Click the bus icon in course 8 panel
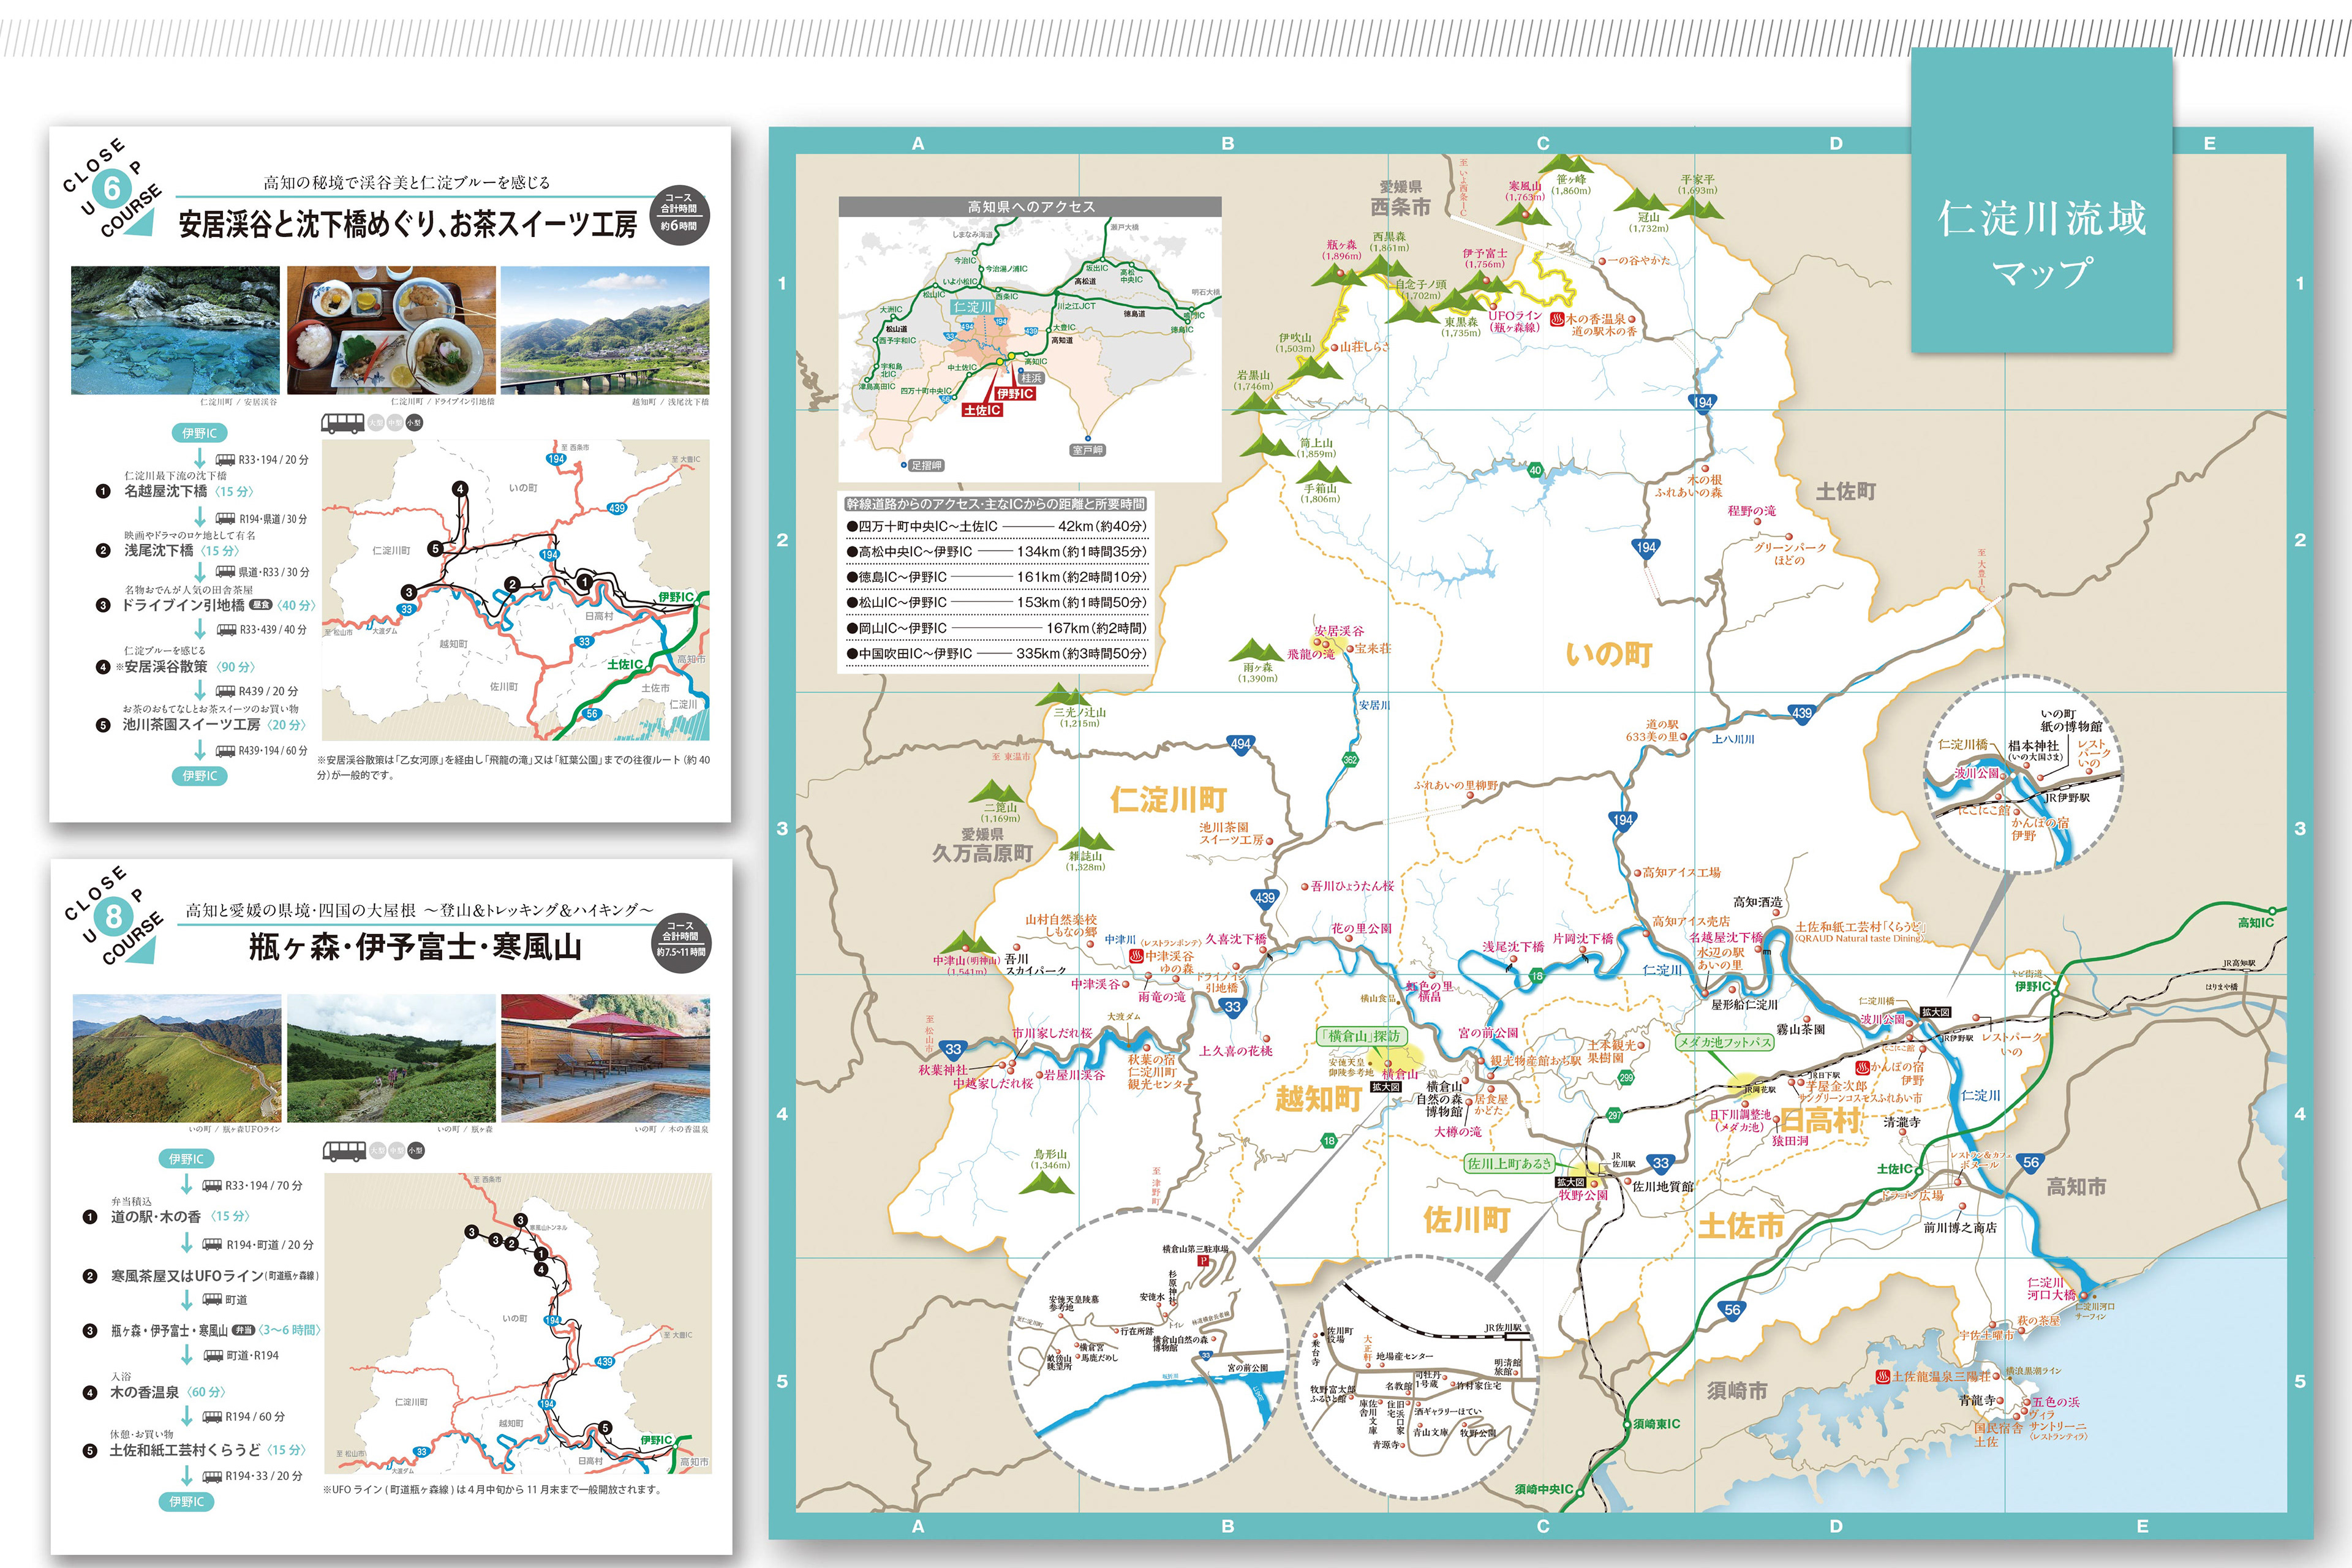This screenshot has width=2352, height=1568. pos(344,1151)
